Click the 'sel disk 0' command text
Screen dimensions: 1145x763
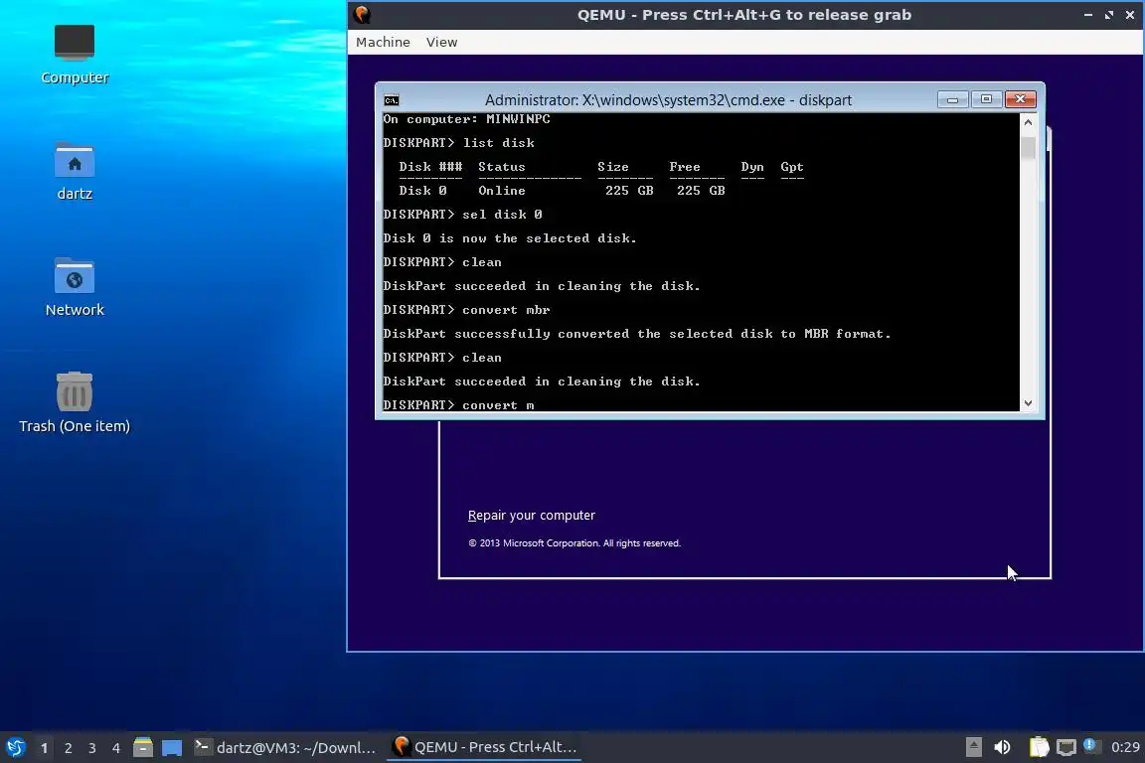[502, 215]
